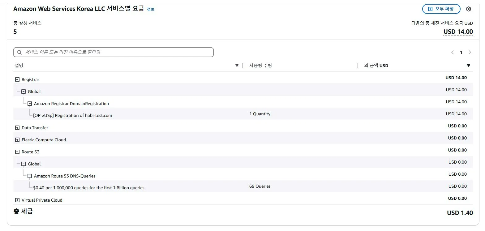The width and height of the screenshot is (485, 231).
Task: Collapse the Global region under Registrar
Action: [24, 92]
